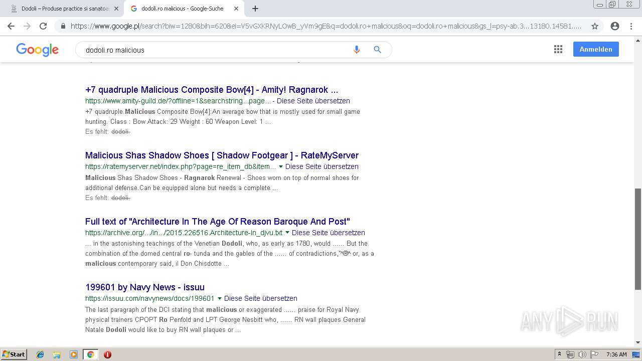Screen dimensions: 642x361
Task: Click the archive.org green URL
Action: click(184, 233)
